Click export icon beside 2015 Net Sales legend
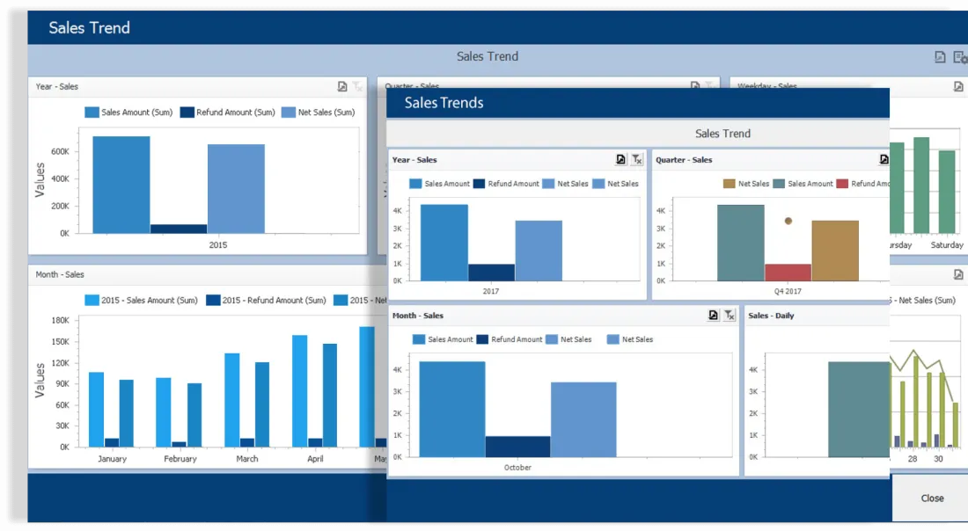Screen dimensions: 968x531 coord(958,274)
